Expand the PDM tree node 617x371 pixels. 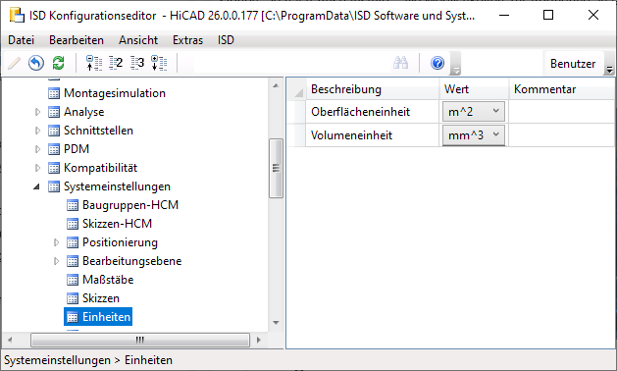coord(37,149)
